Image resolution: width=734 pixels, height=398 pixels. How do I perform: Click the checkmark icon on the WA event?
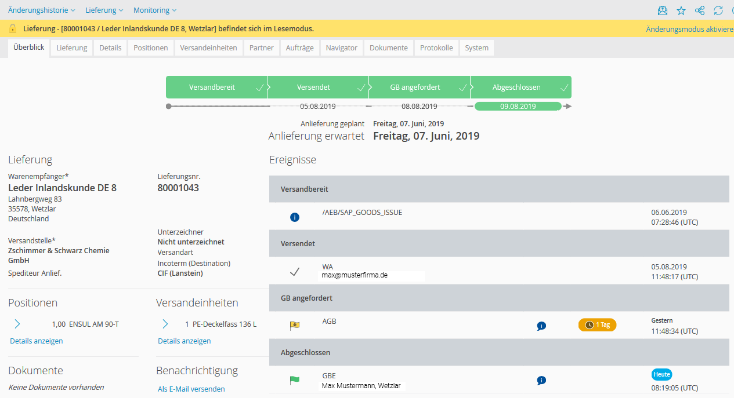click(295, 271)
